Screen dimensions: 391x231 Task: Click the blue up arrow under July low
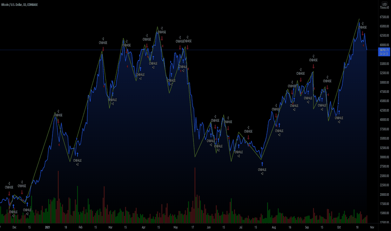[262, 164]
